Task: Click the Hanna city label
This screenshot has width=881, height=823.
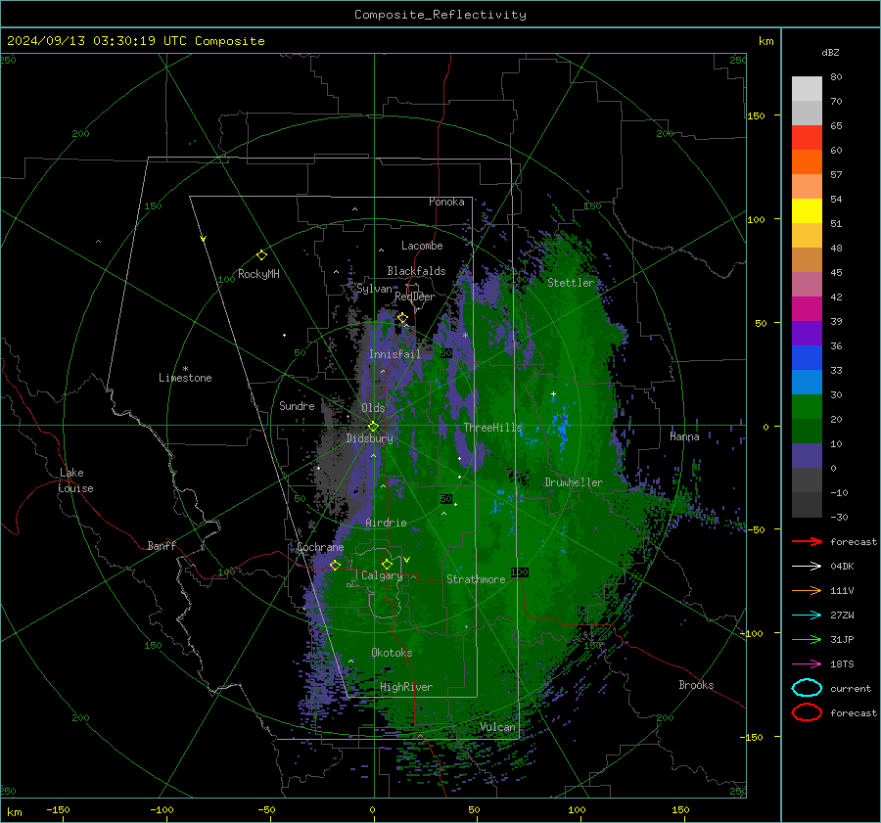Action: [x=684, y=436]
